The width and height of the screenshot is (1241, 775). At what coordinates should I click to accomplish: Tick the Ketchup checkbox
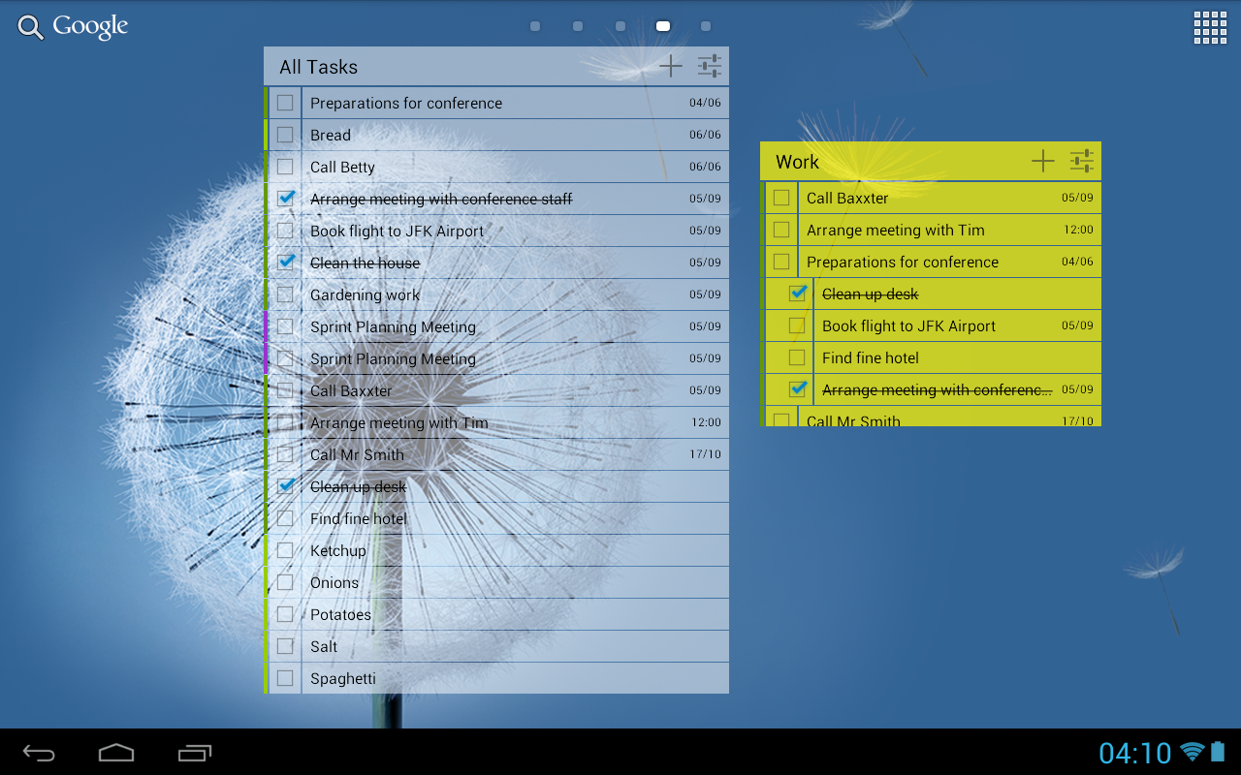285,550
